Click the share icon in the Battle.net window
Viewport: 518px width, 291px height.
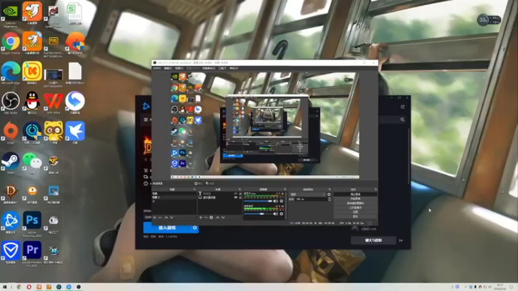coord(402,107)
